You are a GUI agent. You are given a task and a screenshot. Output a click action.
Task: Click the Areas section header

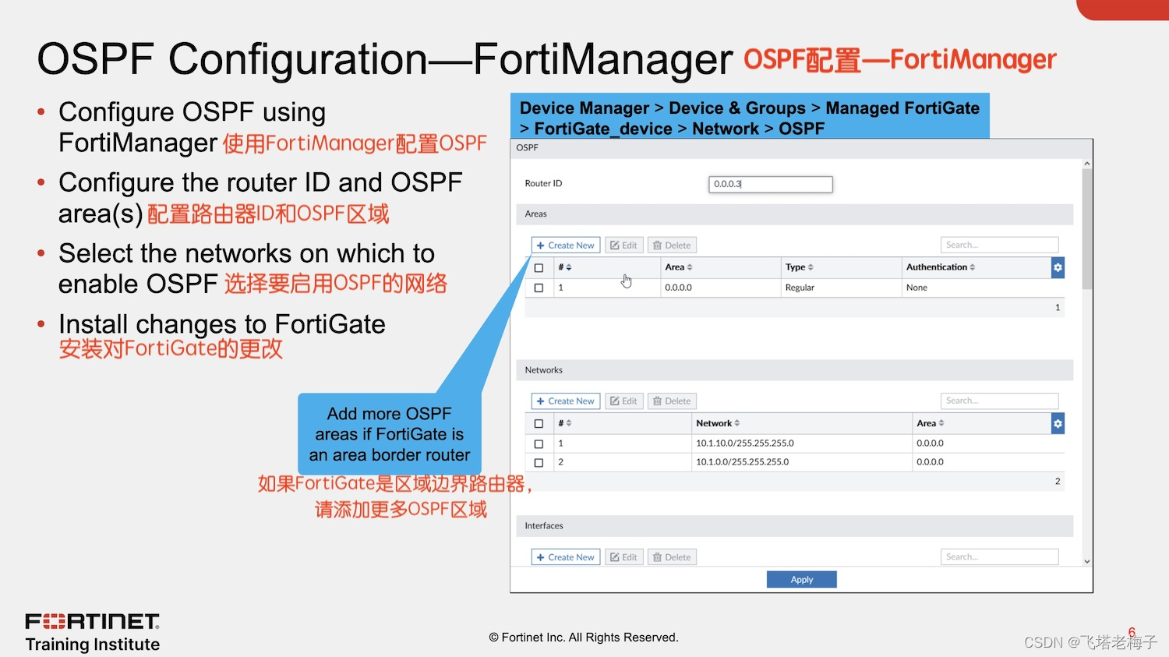pos(794,214)
